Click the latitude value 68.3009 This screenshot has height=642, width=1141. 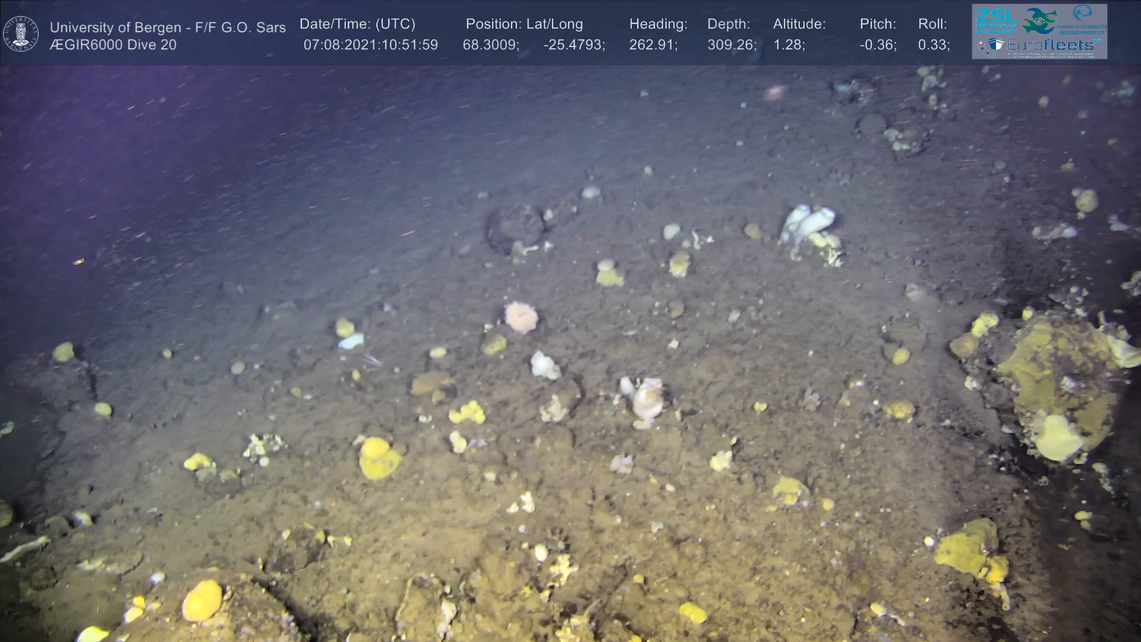point(490,45)
